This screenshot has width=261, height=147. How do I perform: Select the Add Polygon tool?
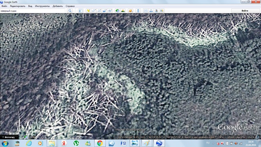click(94, 11)
